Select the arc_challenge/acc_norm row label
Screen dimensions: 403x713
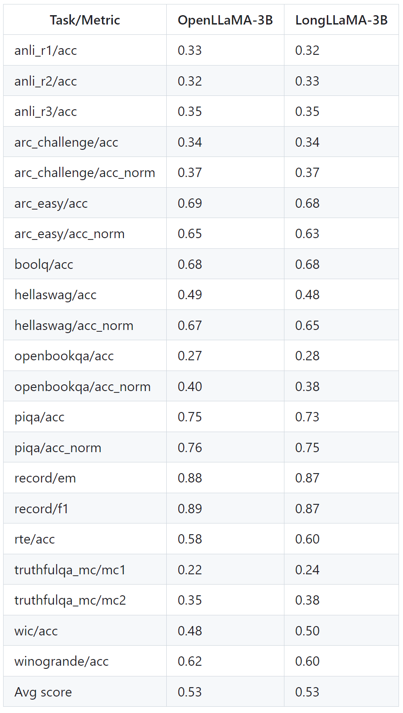pos(85,173)
